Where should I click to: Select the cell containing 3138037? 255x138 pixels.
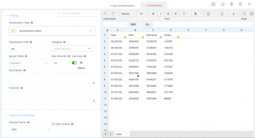(x=153, y=48)
